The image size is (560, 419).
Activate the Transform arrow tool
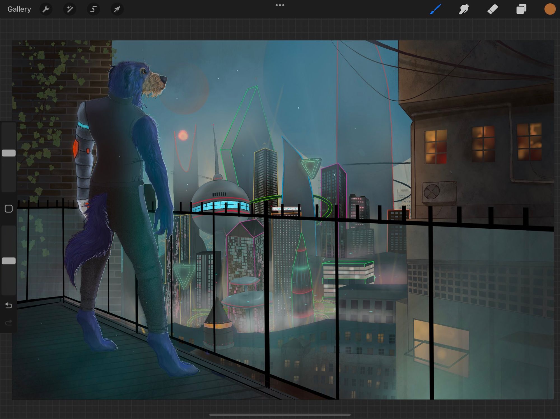tap(117, 9)
